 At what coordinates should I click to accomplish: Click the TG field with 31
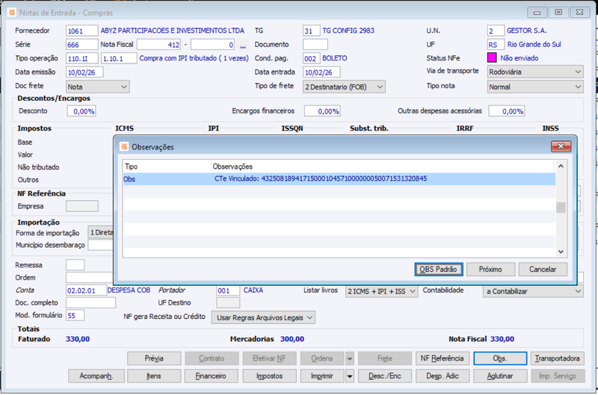(x=311, y=31)
